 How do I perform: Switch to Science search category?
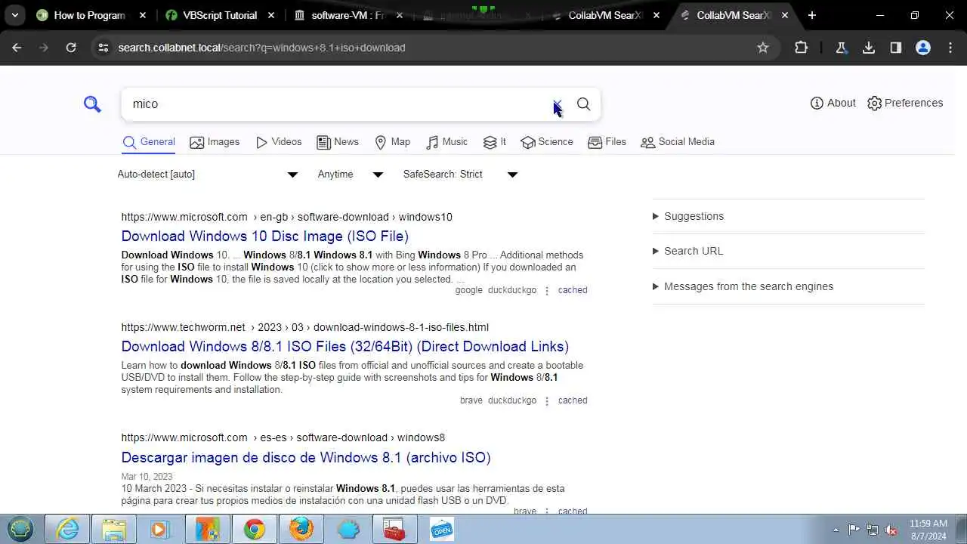click(x=546, y=142)
